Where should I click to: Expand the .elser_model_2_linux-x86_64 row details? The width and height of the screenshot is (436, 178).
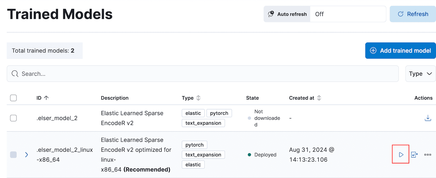(26, 154)
